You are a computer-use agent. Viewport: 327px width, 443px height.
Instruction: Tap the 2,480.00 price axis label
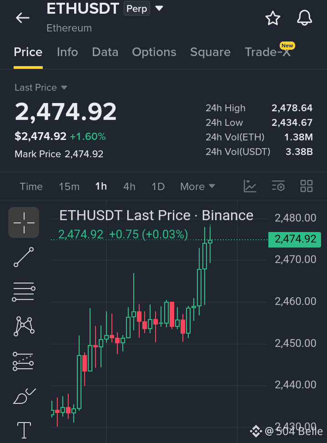(x=296, y=218)
